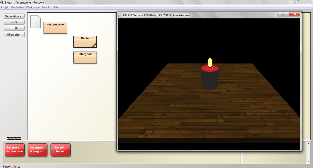313x168 pixels.
Task: Open the Projekt menu
Action: (x=5, y=7)
